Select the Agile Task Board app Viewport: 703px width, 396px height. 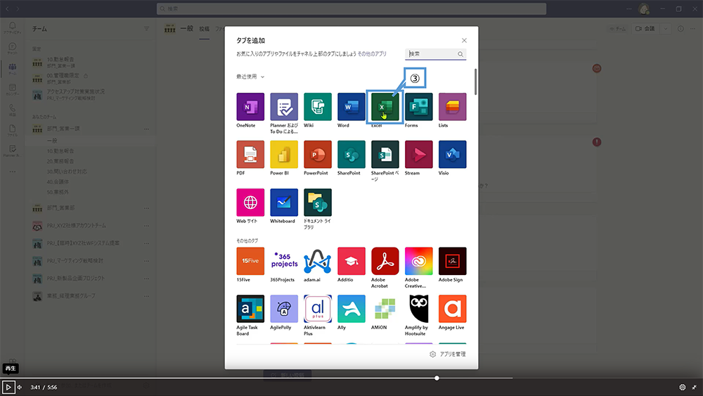250,309
